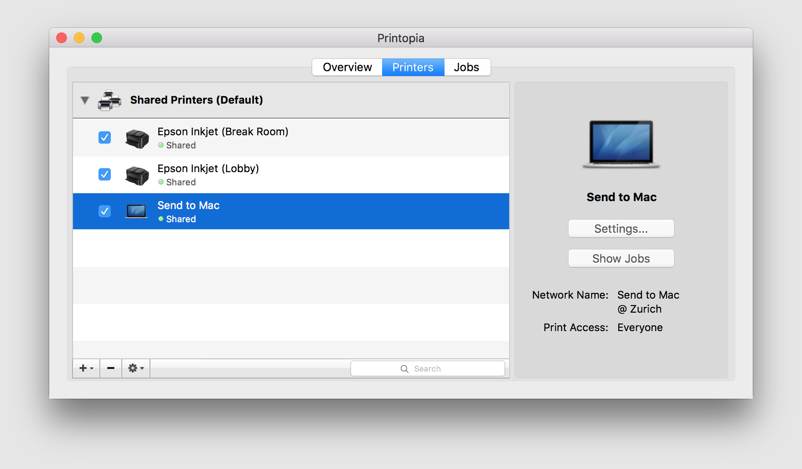Screen dimensions: 802x469
Task: Open the Settings... button for Send to Mac
Action: [621, 229]
